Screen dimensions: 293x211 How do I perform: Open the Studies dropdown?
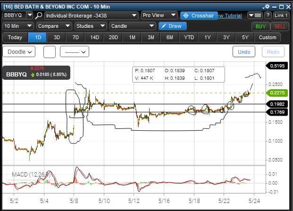pyautogui.click(x=91, y=26)
